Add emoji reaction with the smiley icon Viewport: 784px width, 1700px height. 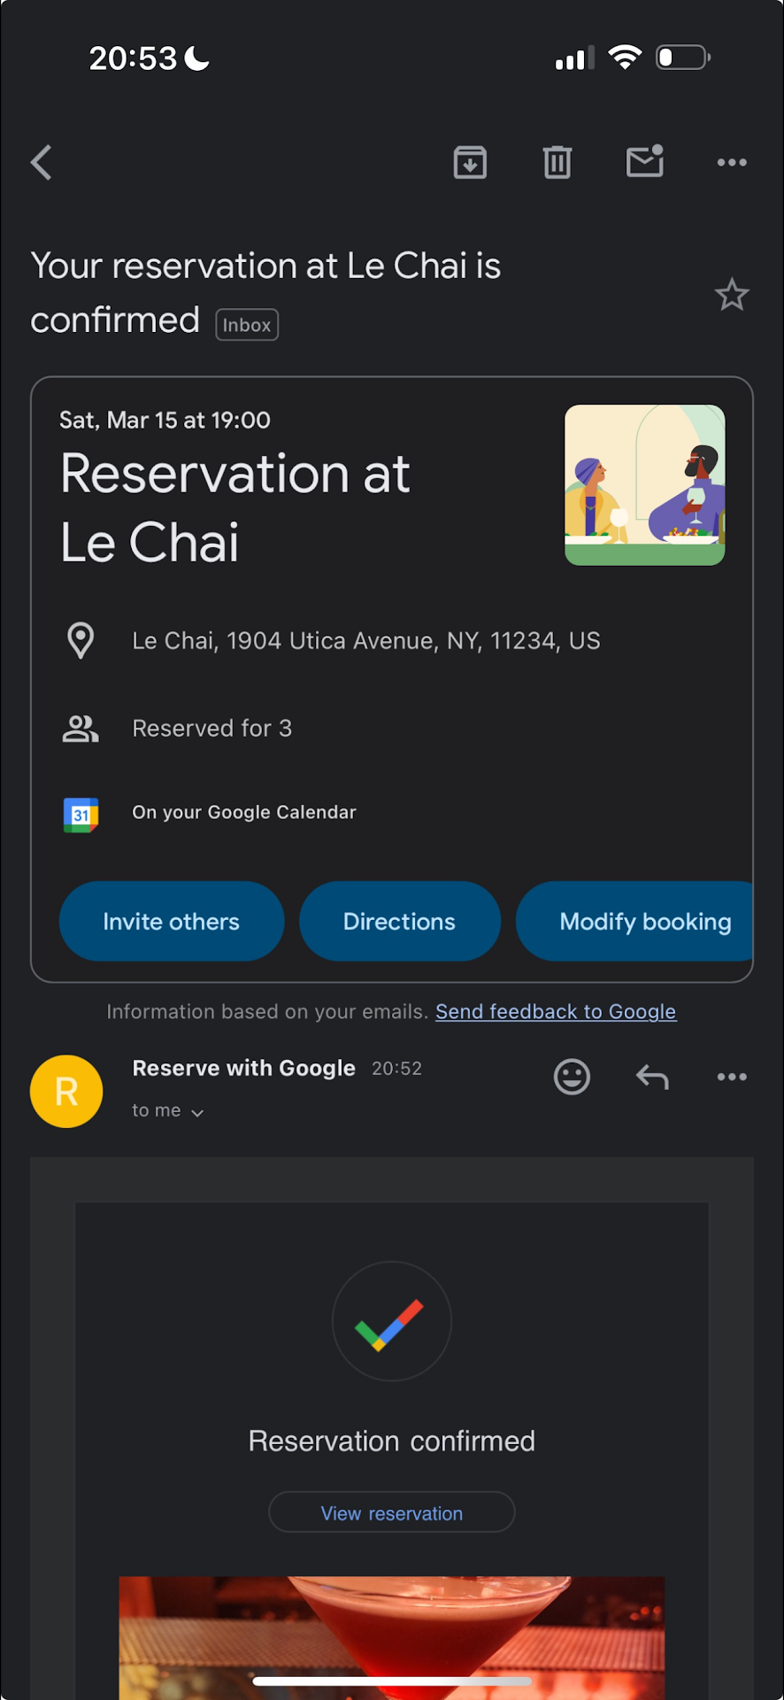point(572,1077)
